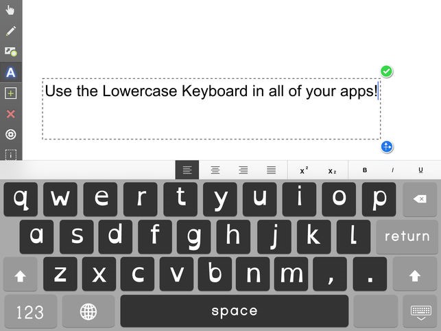Click inside the text box

click(x=211, y=109)
